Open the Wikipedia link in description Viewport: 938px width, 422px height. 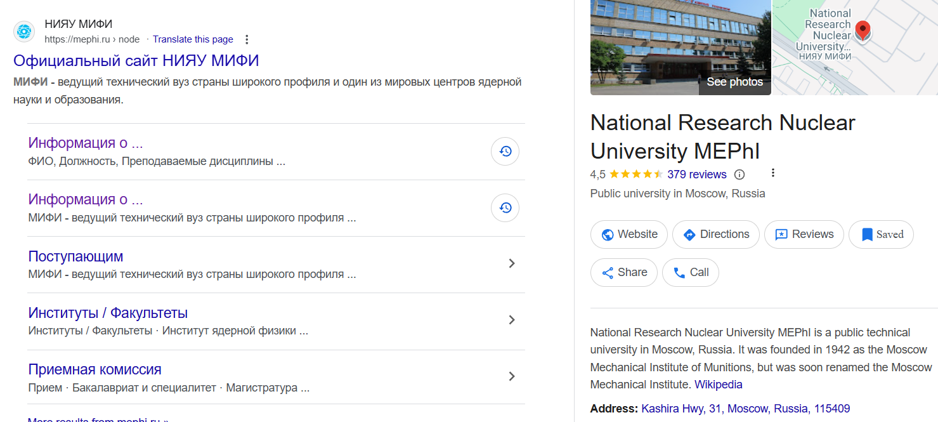(x=719, y=385)
